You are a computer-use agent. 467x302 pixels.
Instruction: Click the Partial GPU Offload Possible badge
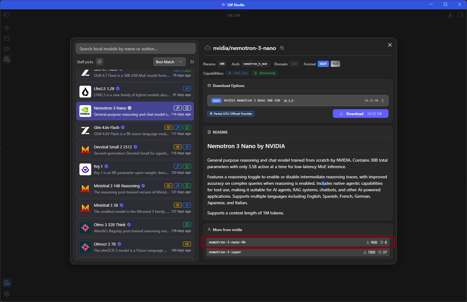coord(231,114)
